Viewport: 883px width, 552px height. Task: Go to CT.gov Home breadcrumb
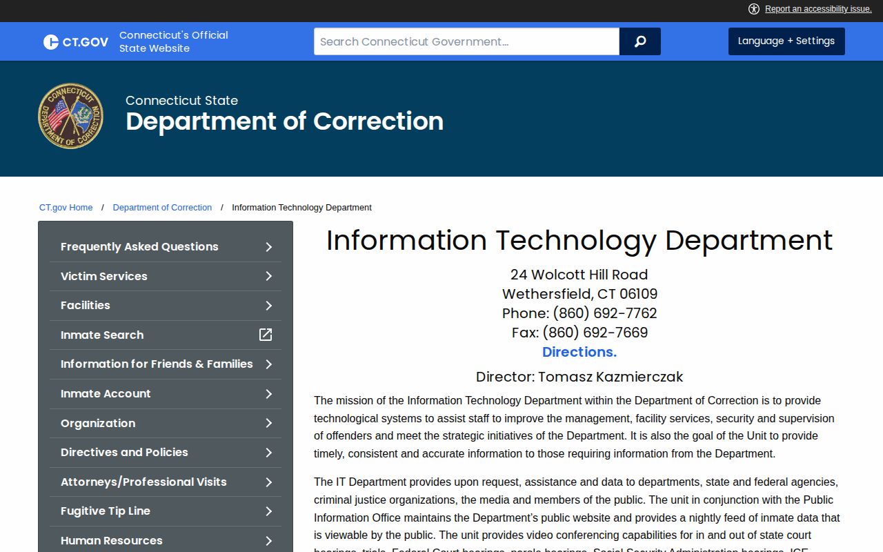point(66,207)
